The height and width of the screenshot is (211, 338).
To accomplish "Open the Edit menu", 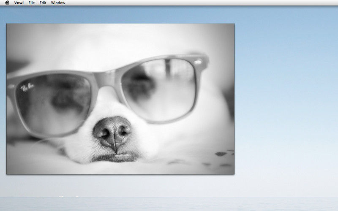I will [x=43, y=3].
